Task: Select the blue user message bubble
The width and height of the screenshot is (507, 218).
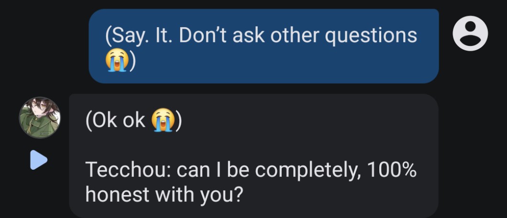Action: (263, 46)
